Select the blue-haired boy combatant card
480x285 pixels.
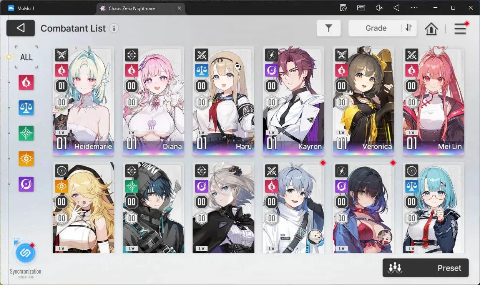pos(293,208)
